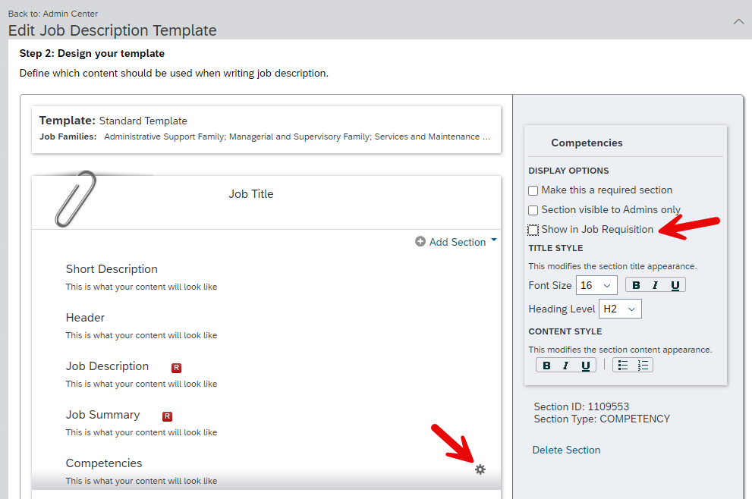The image size is (752, 499).
Task: Expand the Add Section dropdown arrow
Action: coord(494,240)
